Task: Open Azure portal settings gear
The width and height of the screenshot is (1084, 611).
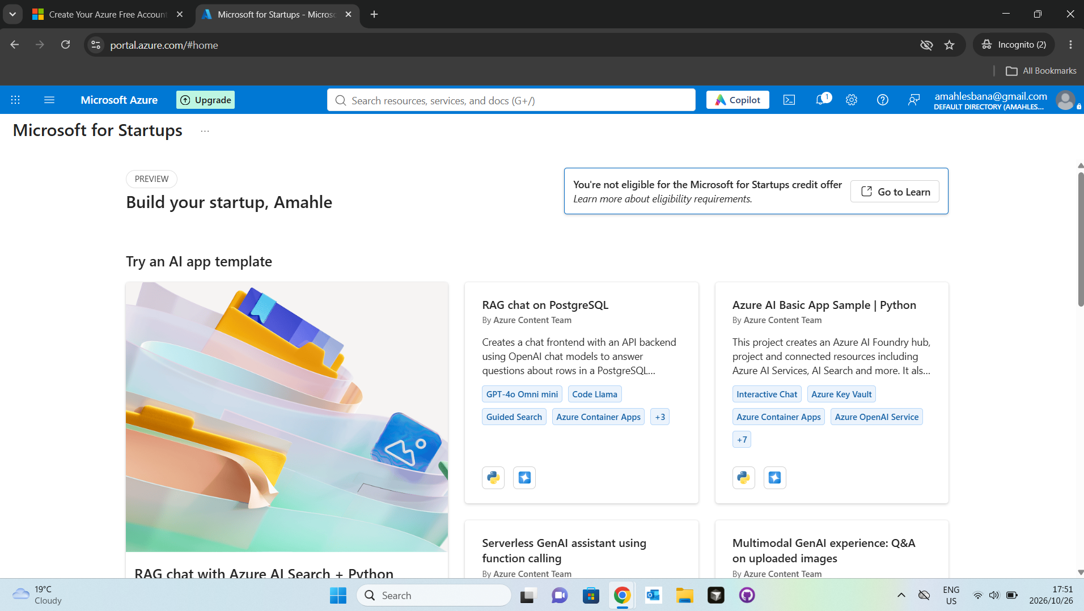Action: click(852, 100)
